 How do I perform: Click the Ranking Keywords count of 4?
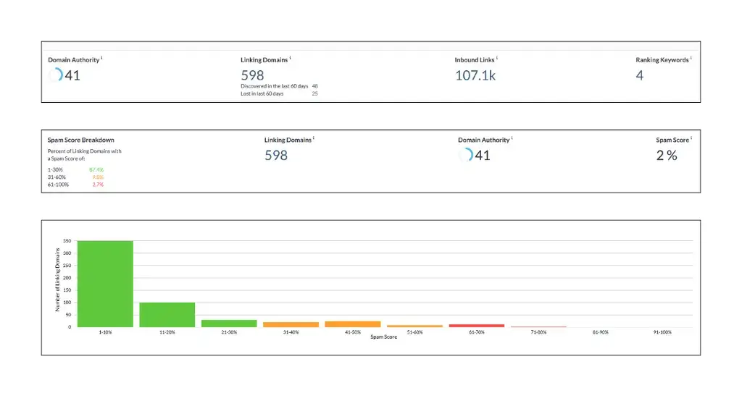pyautogui.click(x=639, y=75)
